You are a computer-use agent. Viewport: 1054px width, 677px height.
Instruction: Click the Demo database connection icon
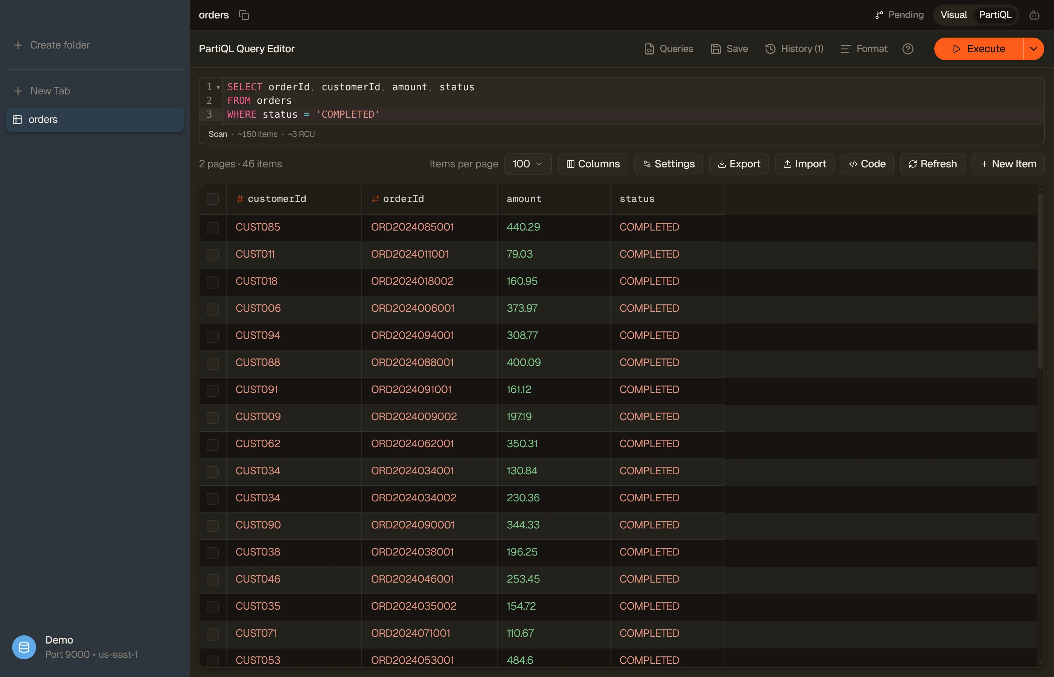pos(24,647)
